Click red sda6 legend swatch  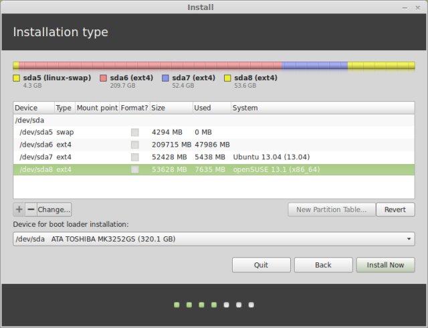[x=103, y=78]
